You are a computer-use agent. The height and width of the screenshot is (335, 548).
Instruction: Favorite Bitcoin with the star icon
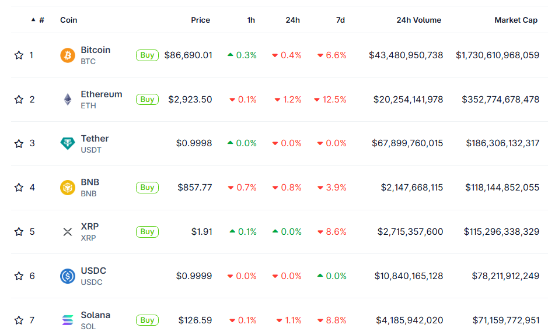[19, 55]
